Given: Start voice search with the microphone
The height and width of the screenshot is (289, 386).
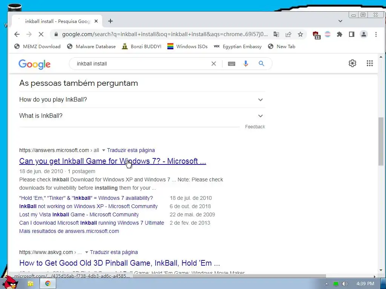Looking at the screenshot, I should [246, 64].
